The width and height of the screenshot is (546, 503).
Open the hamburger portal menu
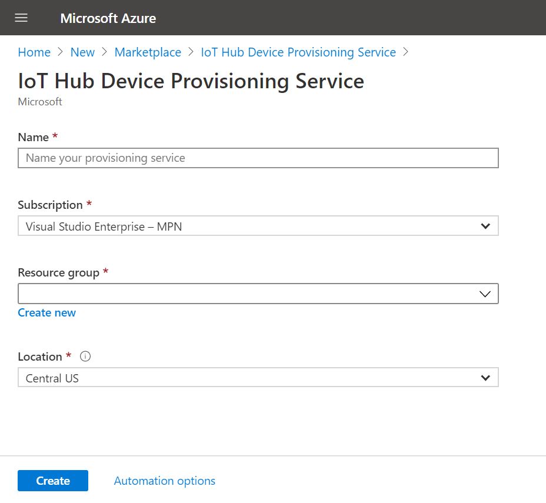tap(21, 18)
